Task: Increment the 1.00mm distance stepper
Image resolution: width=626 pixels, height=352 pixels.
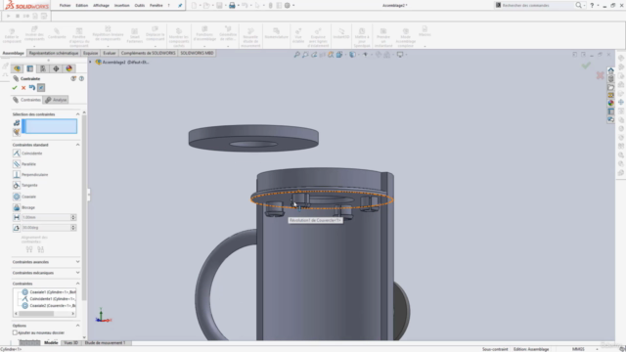Action: [73, 215]
